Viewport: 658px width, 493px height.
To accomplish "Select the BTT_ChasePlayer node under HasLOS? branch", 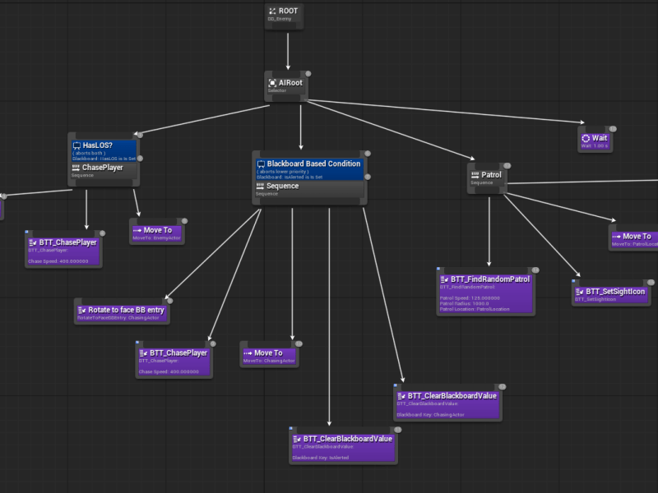I will point(63,250).
